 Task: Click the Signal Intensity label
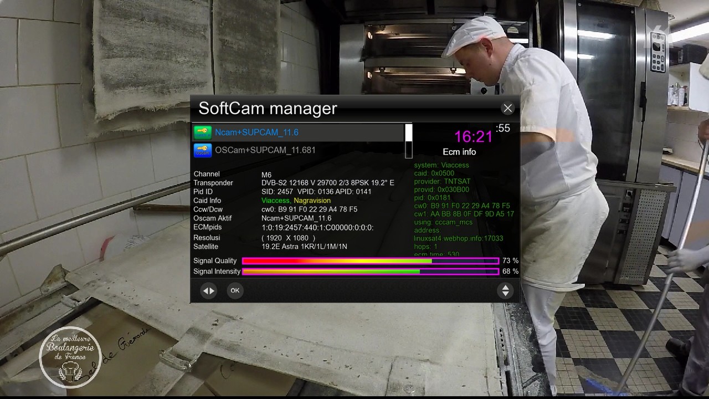coord(217,272)
